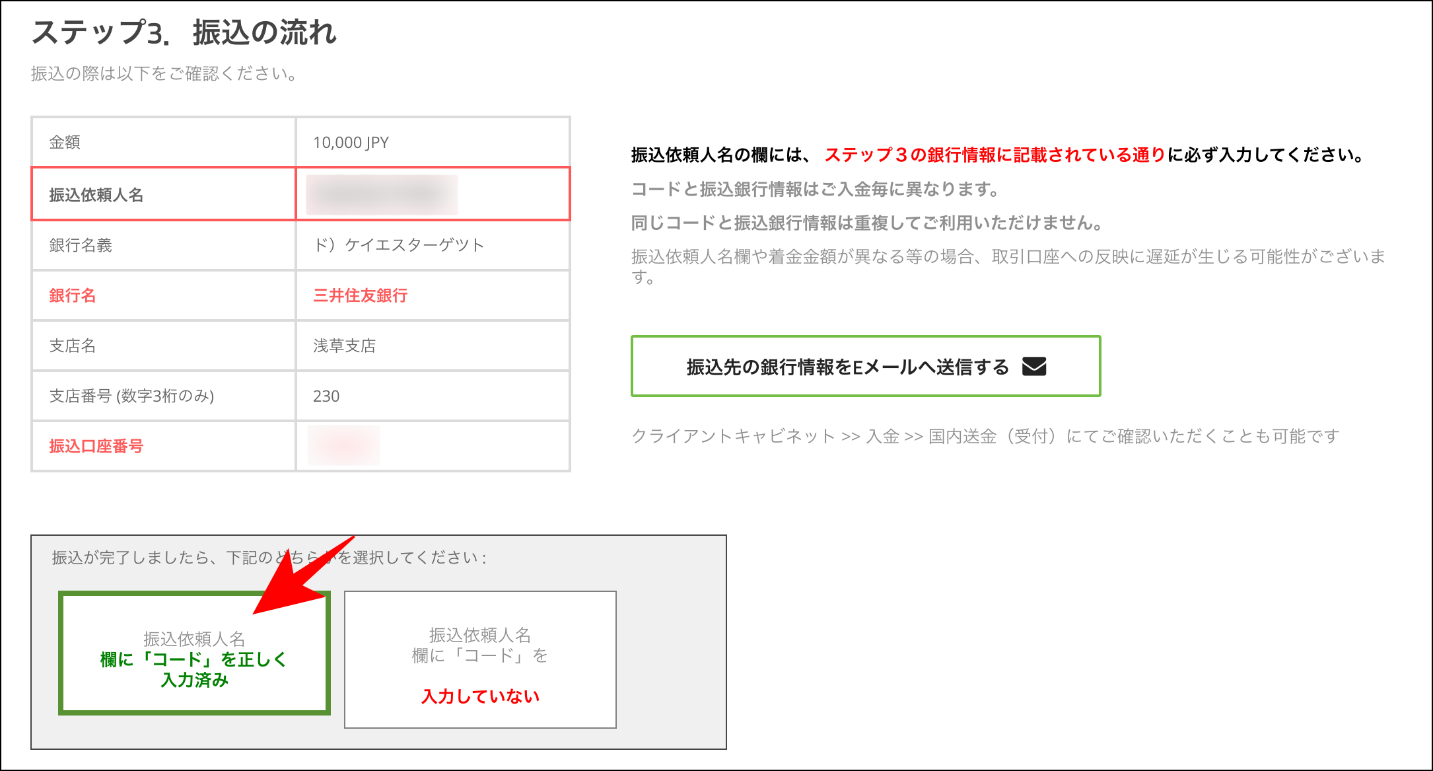This screenshot has width=1433, height=771.
Task: Select the 「コード」を入力していない option box
Action: point(480,659)
